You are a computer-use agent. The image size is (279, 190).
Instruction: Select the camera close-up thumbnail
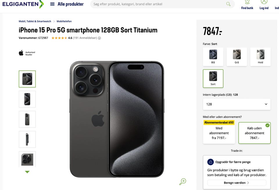[27, 159]
